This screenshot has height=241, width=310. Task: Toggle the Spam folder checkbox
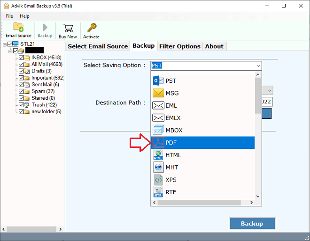click(x=21, y=91)
